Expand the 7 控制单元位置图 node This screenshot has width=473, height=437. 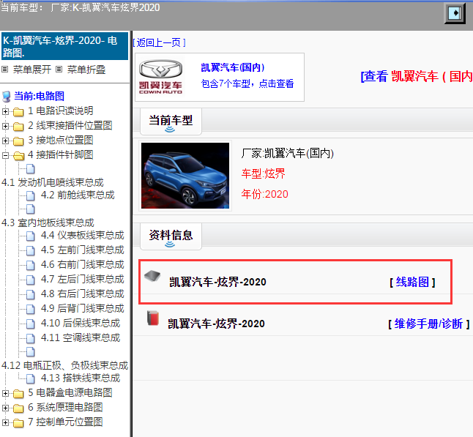[7, 422]
